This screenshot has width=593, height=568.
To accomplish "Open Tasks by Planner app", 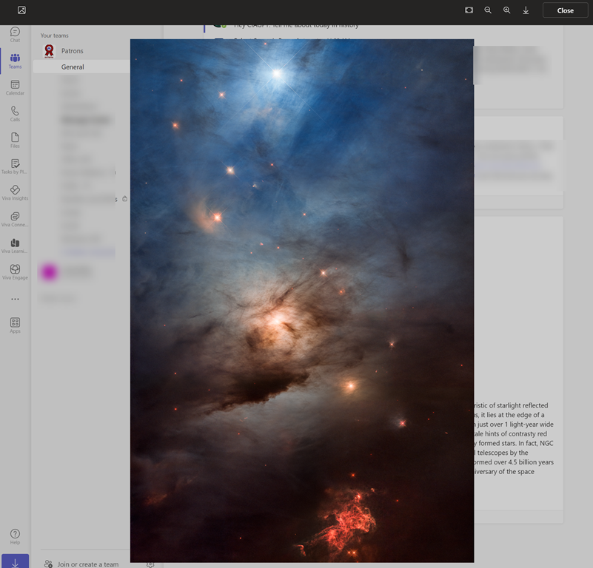I will pyautogui.click(x=15, y=166).
